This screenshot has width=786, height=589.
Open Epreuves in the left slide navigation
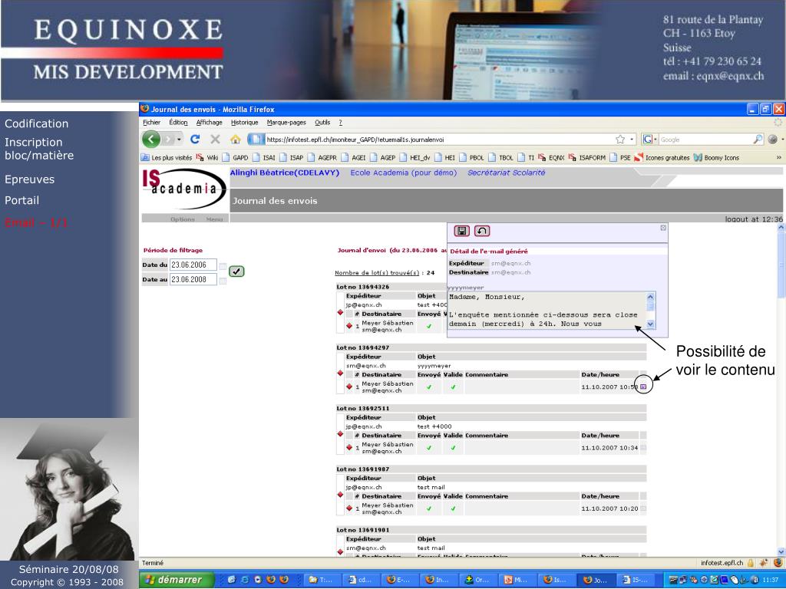(30, 179)
